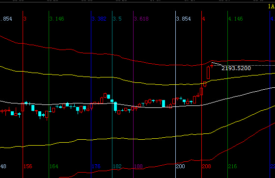The width and height of the screenshot is (275, 178).
Task: Click the bar count label 188
Action: click(138, 166)
